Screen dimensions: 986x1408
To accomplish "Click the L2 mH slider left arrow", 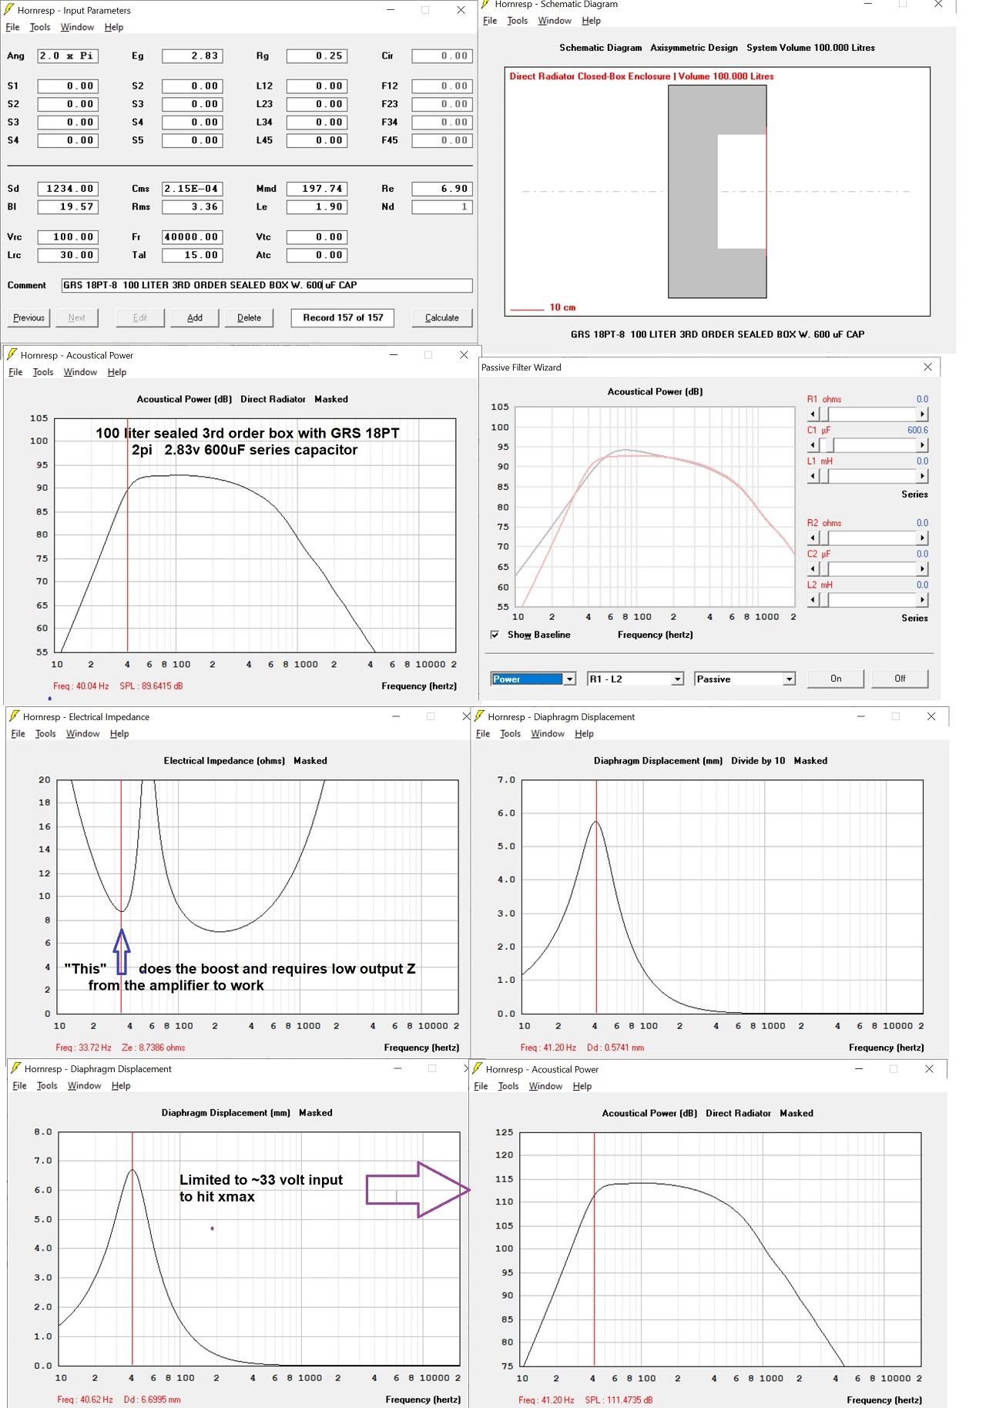I will (812, 599).
